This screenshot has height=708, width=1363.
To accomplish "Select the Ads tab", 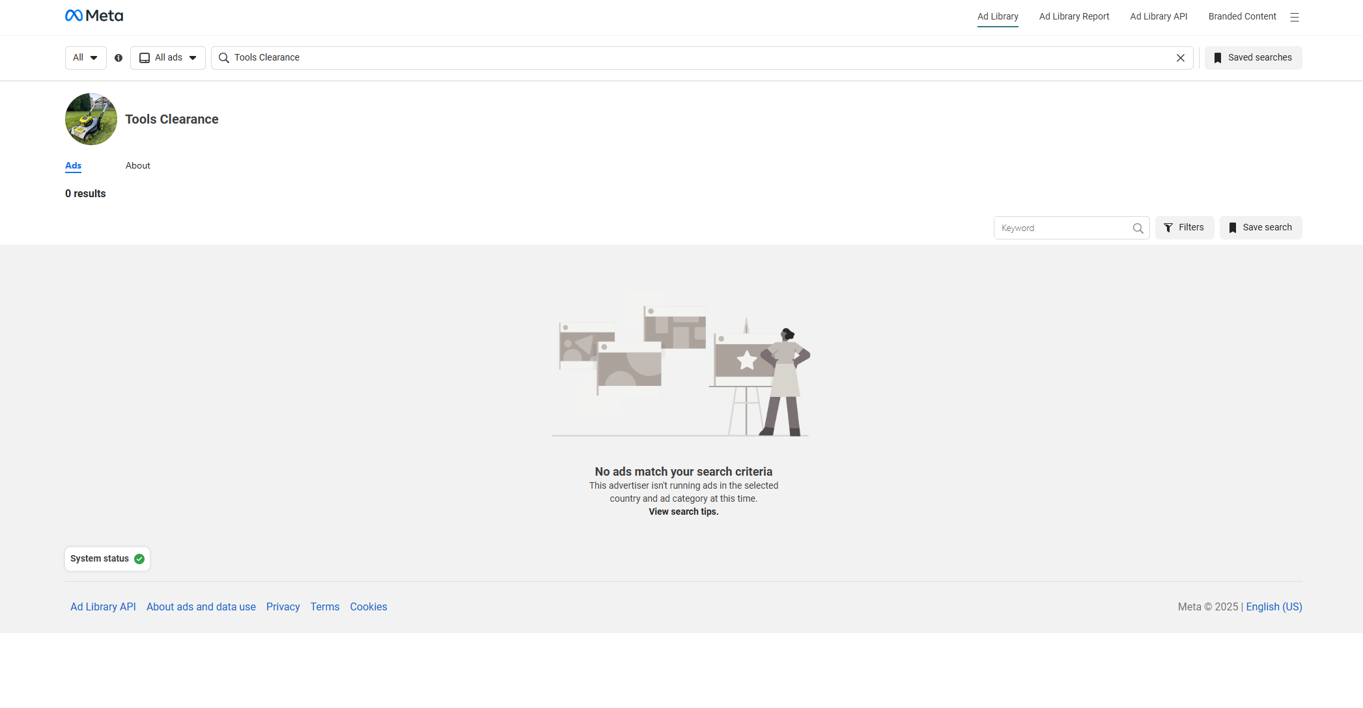I will 73,166.
